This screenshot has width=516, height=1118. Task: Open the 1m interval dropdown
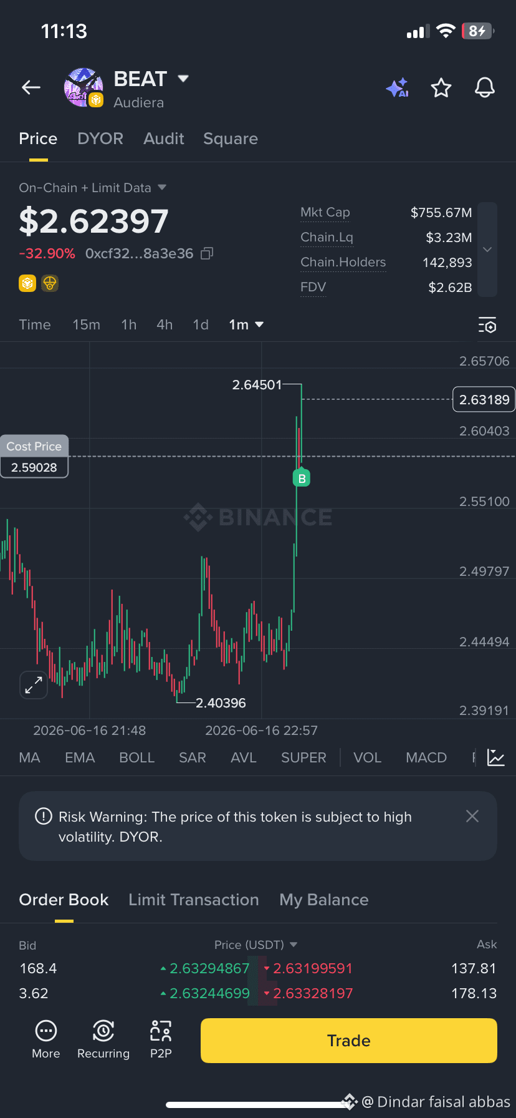[x=247, y=324]
